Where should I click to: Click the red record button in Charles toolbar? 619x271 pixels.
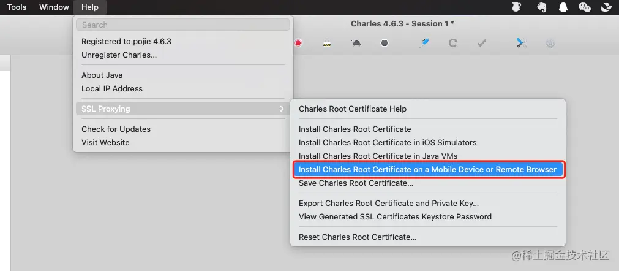click(298, 43)
